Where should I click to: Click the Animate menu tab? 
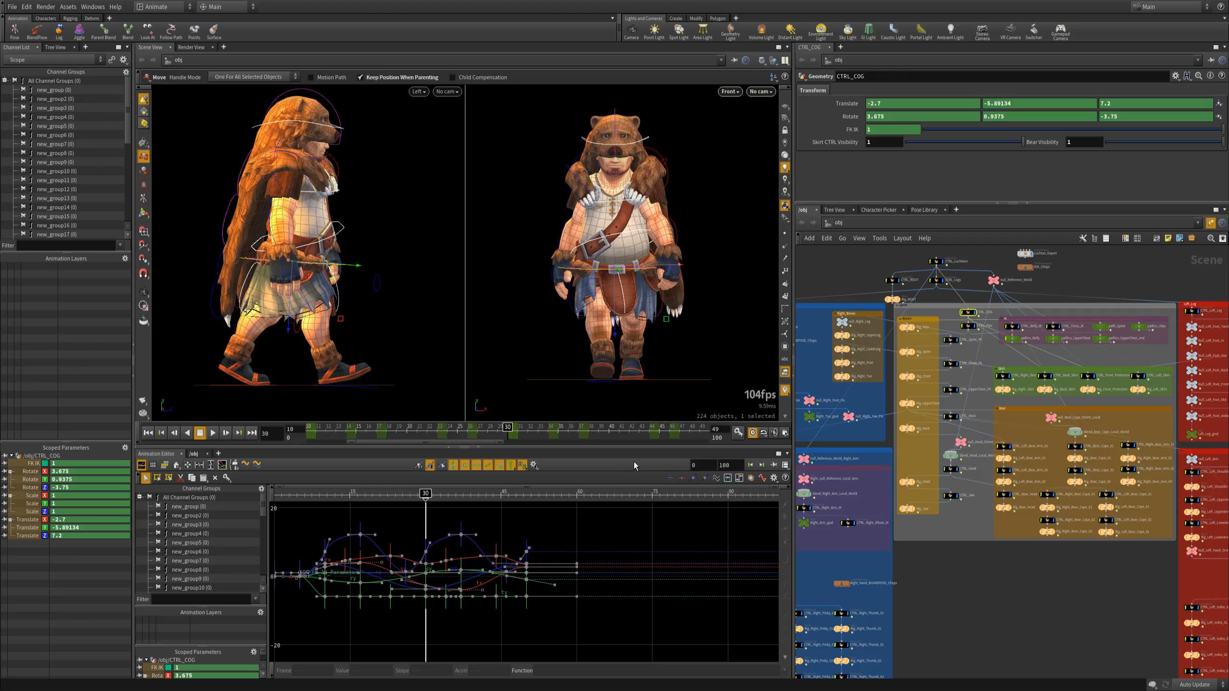coord(156,7)
